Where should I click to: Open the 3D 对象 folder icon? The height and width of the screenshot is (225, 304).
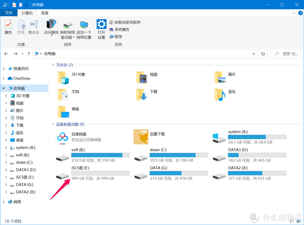tap(63, 77)
